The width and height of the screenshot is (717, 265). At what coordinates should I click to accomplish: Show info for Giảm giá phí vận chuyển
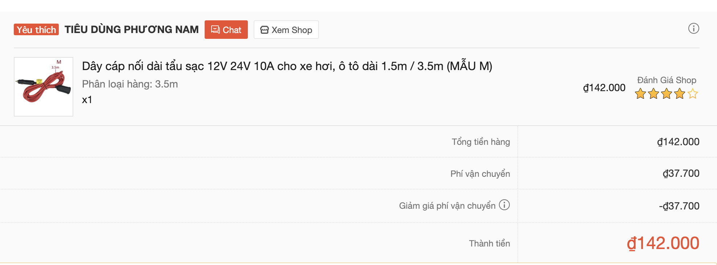point(504,205)
